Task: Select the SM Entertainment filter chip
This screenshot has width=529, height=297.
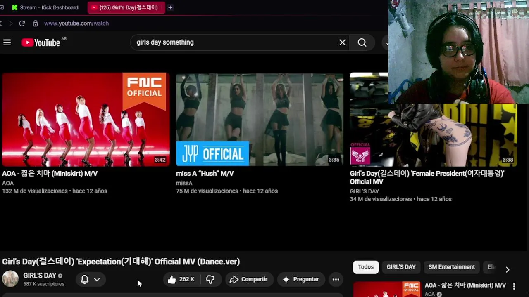Action: click(x=451, y=267)
